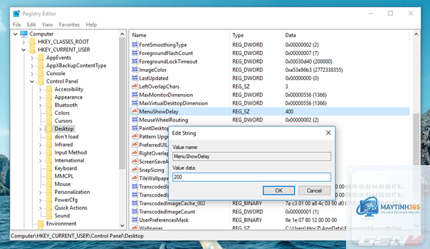Click the HKEY_CLASSES_ROOT folder icon
430x249 pixels.
pos(32,42)
